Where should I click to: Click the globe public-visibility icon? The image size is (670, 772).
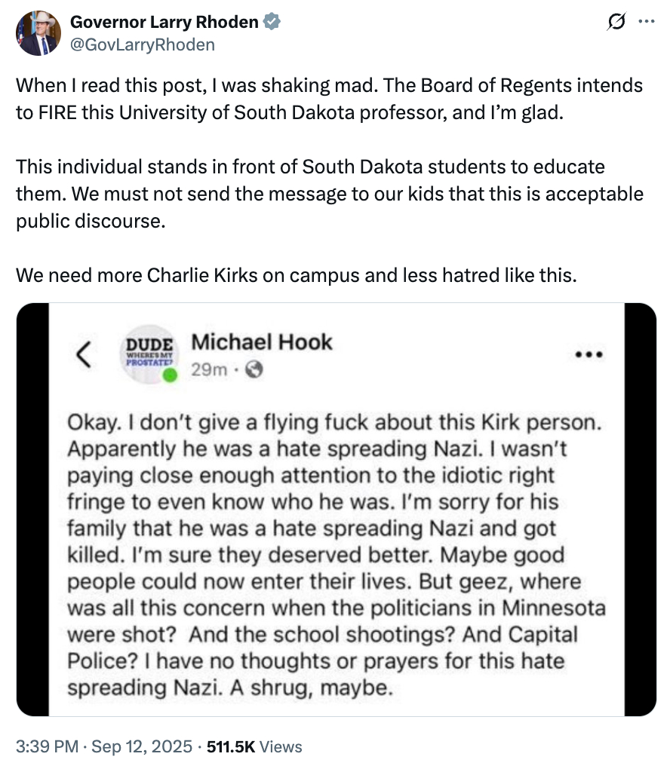pos(255,370)
